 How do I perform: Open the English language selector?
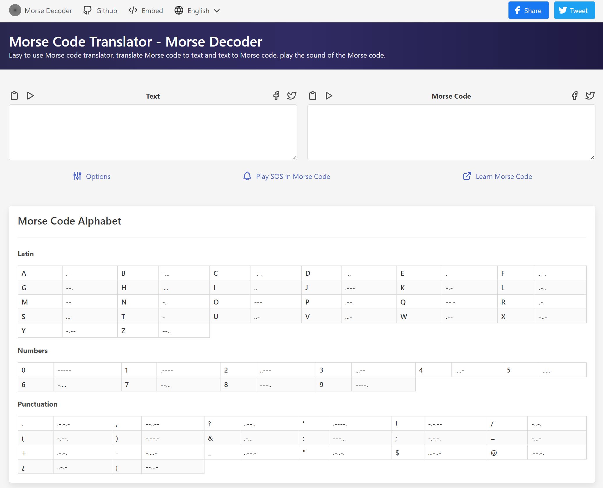click(x=198, y=10)
